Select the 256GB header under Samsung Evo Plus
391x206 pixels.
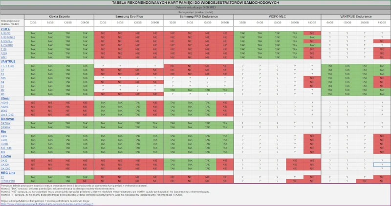tap(155, 22)
